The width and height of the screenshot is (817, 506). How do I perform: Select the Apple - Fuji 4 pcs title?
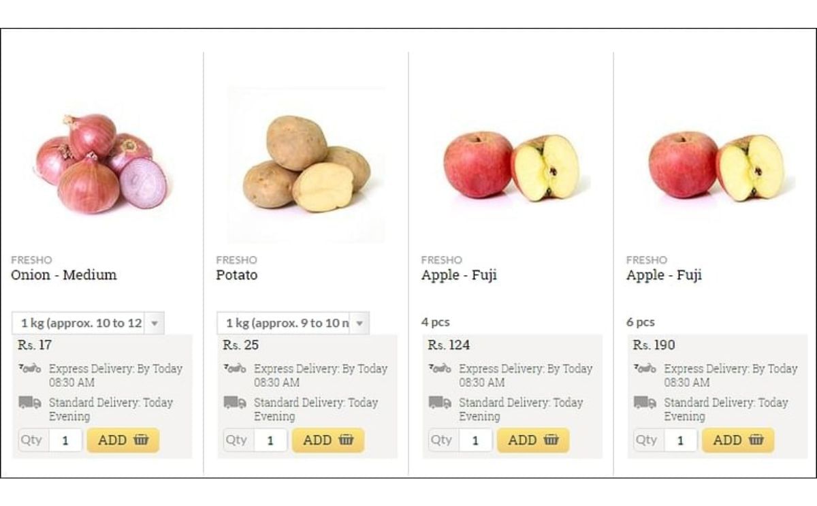(x=458, y=275)
